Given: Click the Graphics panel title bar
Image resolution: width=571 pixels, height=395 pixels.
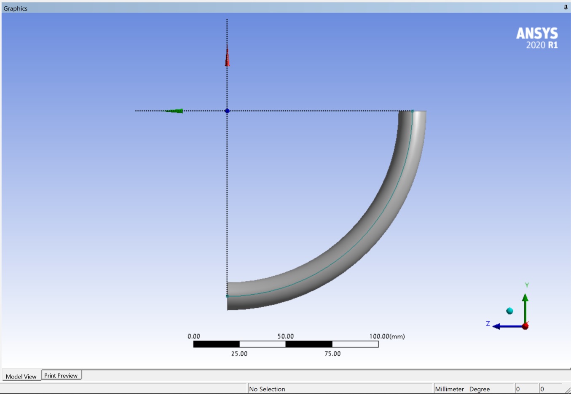Looking at the screenshot, I should coord(15,8).
